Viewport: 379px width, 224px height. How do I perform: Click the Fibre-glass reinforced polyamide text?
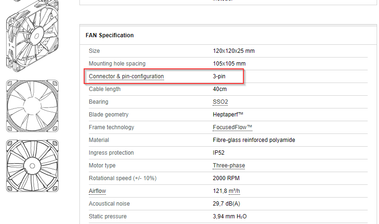pos(254,140)
